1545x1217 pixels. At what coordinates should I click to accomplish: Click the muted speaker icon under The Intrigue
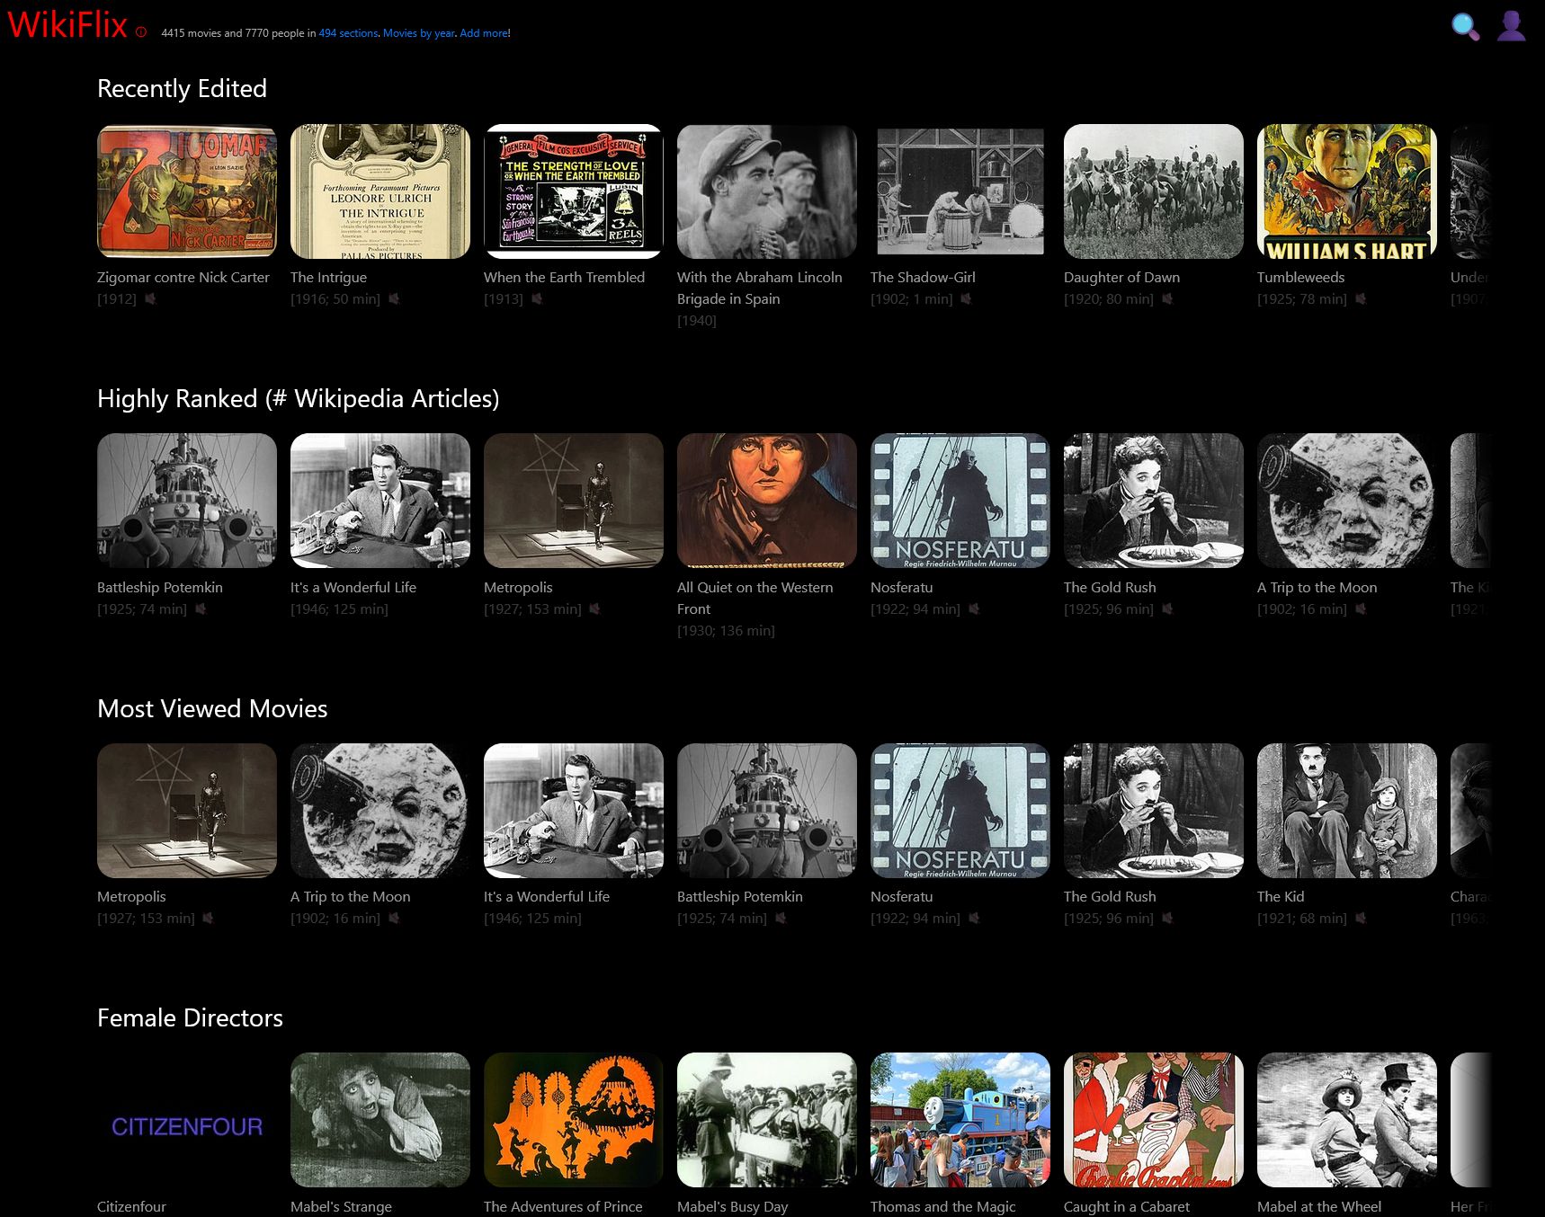[394, 299]
